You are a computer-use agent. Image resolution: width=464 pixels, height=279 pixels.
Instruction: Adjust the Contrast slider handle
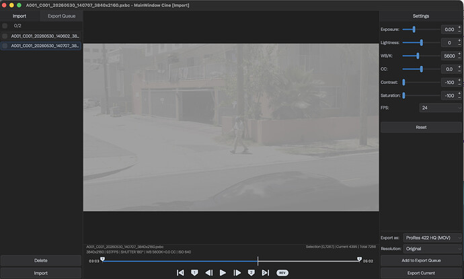[x=403, y=82]
